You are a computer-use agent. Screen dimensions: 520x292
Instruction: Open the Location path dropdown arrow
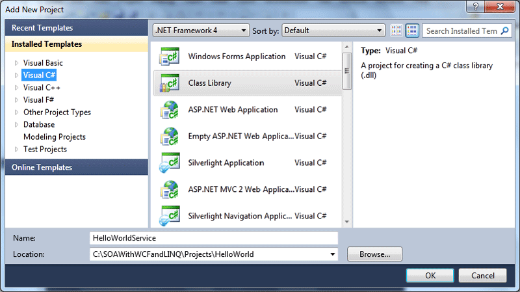point(332,254)
